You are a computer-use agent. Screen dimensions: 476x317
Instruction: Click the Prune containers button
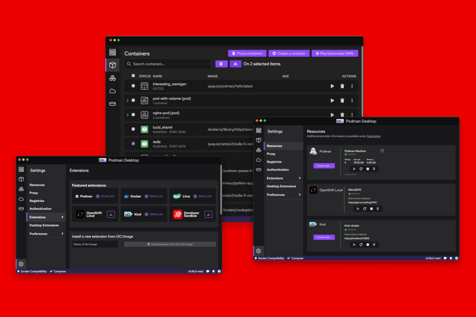[x=247, y=53]
